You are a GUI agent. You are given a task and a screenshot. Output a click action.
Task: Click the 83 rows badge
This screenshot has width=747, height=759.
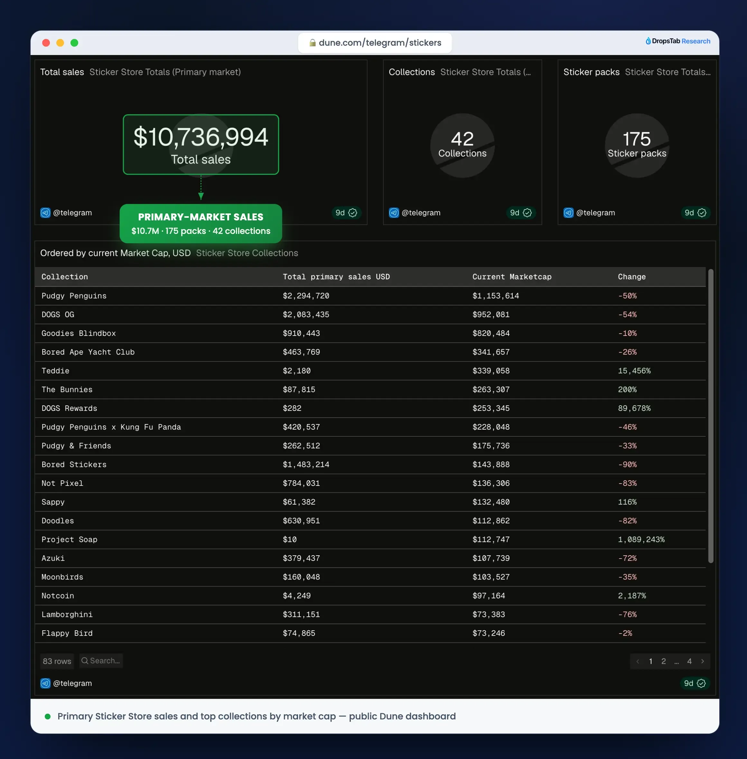[57, 661]
